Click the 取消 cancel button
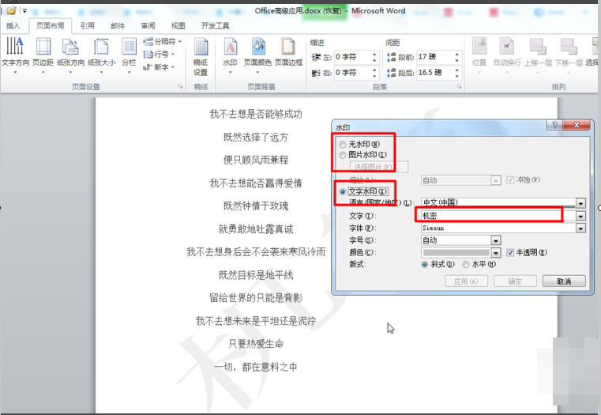 point(564,281)
